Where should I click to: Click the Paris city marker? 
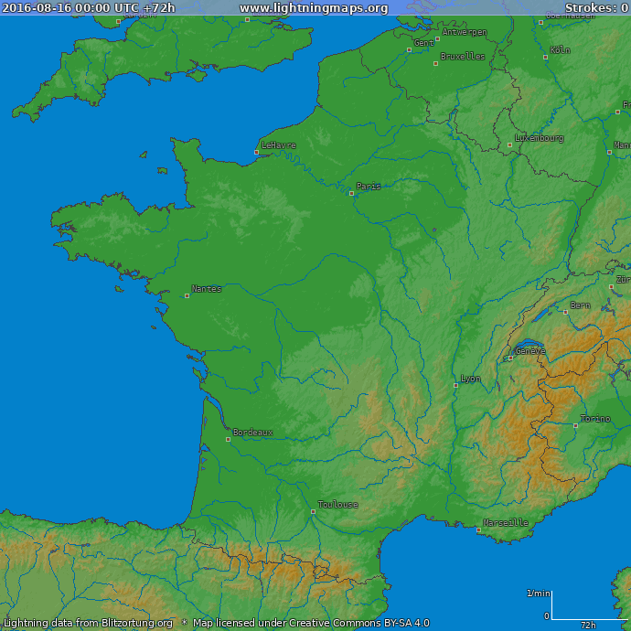click(x=351, y=193)
